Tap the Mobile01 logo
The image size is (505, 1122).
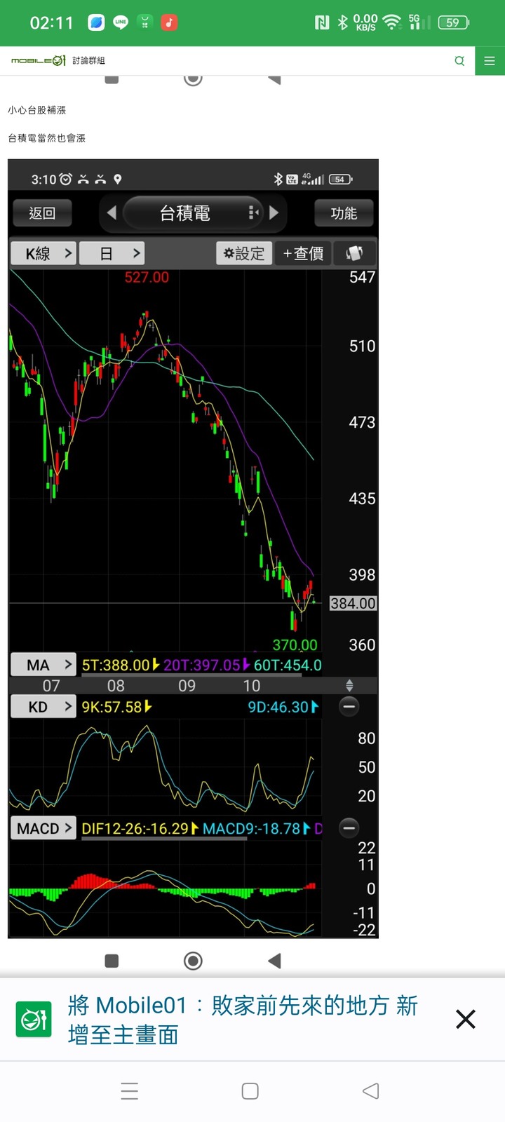coord(39,61)
